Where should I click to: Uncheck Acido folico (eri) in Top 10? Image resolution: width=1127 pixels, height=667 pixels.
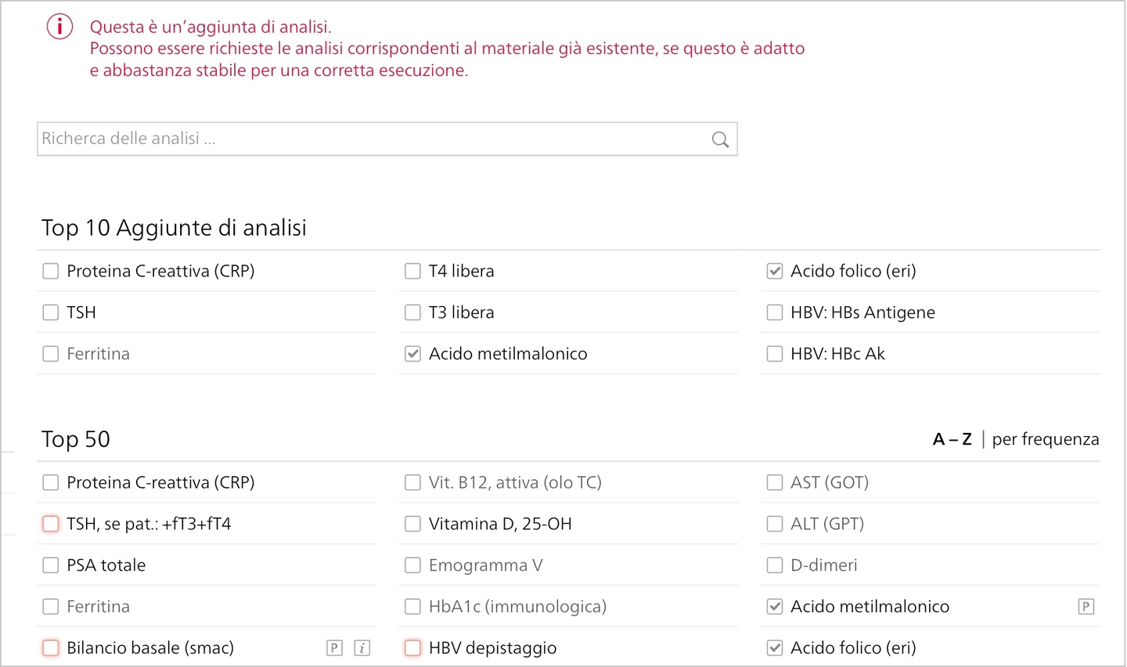775,271
